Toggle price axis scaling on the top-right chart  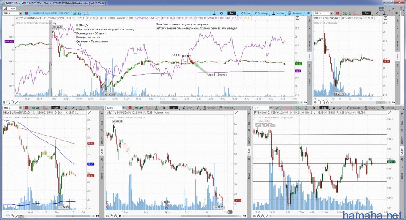point(385,18)
